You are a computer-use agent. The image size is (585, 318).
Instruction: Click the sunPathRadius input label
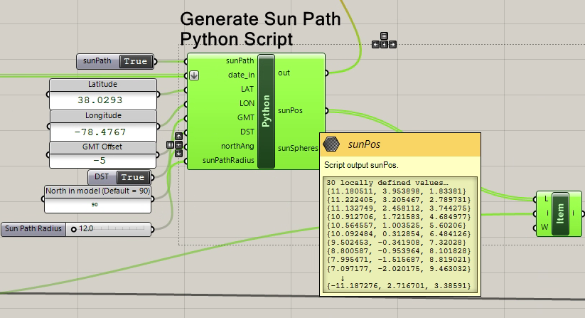(x=228, y=160)
